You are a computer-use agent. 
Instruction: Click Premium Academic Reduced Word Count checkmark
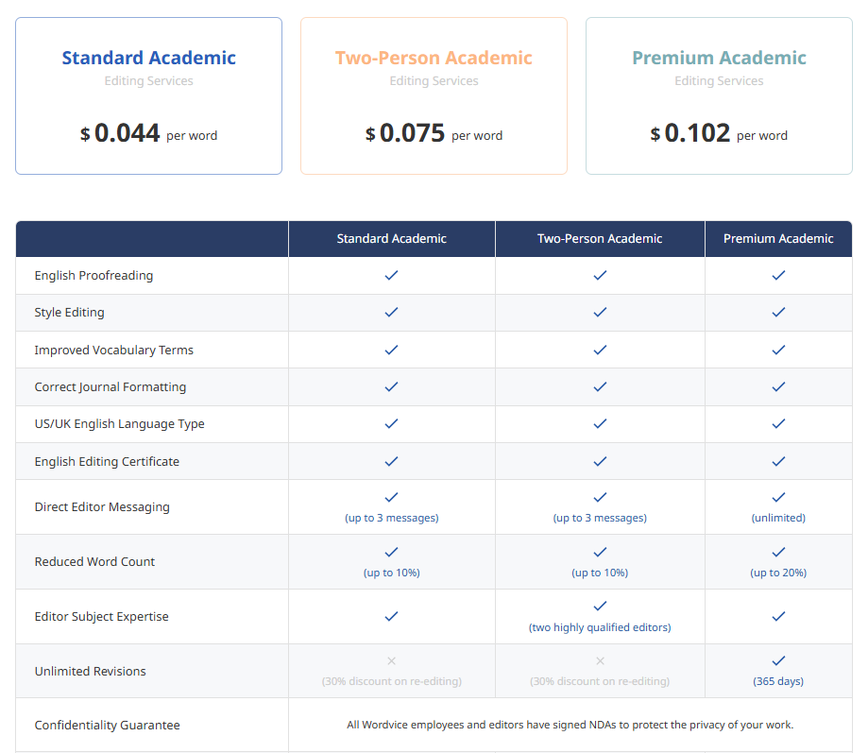778,552
